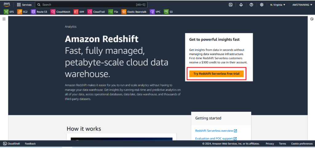Click Try Redshift Serverless free trial
The width and height of the screenshot is (315, 148).
coord(216,74)
